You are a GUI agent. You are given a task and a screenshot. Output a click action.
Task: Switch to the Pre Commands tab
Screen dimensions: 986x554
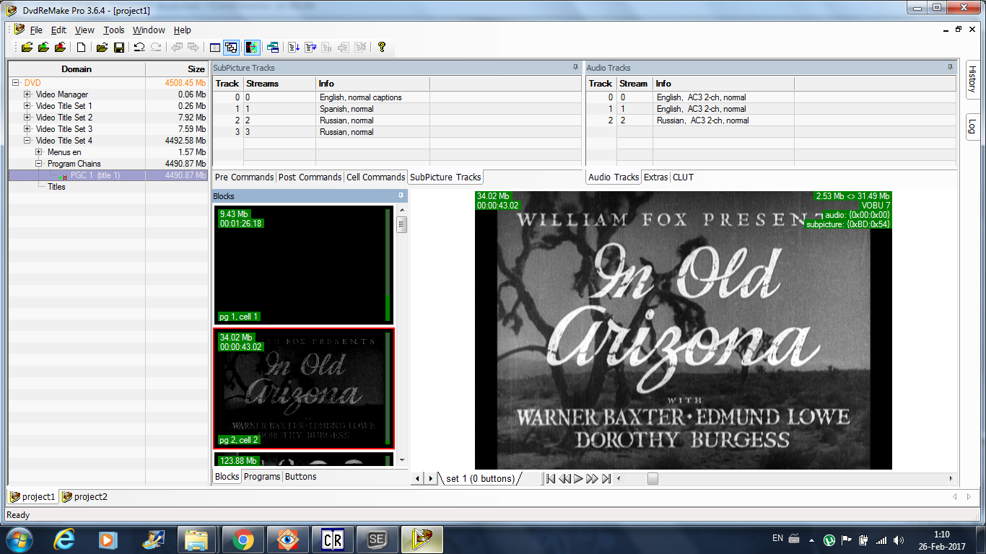244,177
